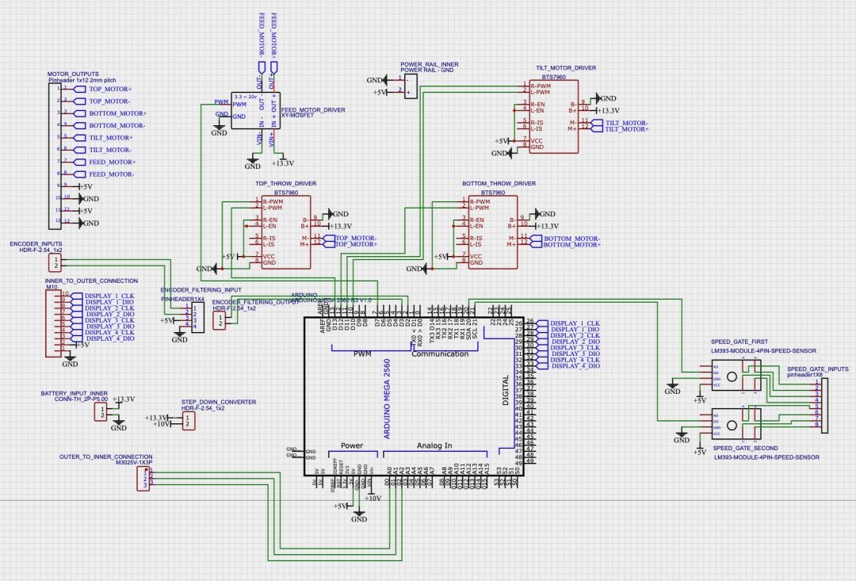Click the 'Pinheader 1x12 2mm pitch' text
The image size is (856, 581).
click(82, 80)
